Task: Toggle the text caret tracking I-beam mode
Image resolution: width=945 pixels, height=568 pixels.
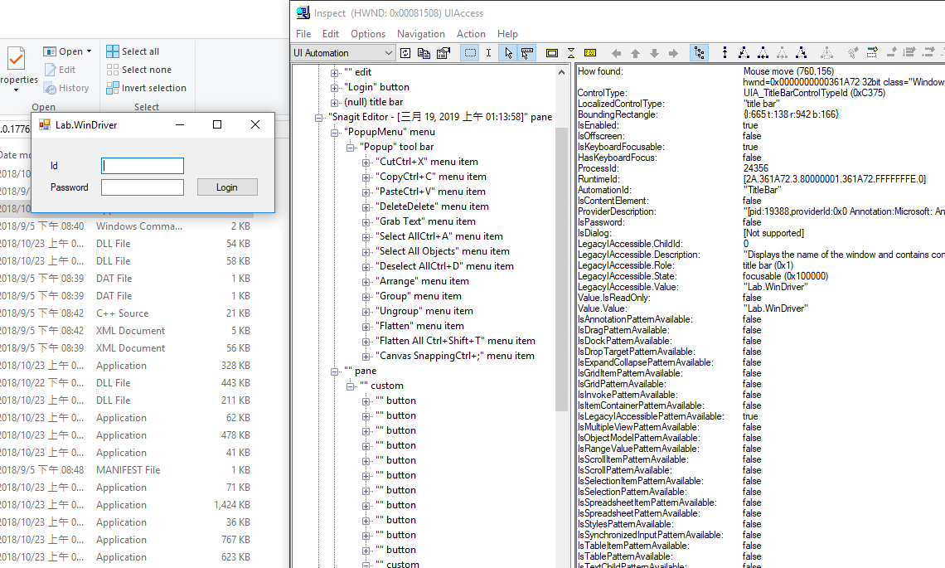Action: click(489, 51)
